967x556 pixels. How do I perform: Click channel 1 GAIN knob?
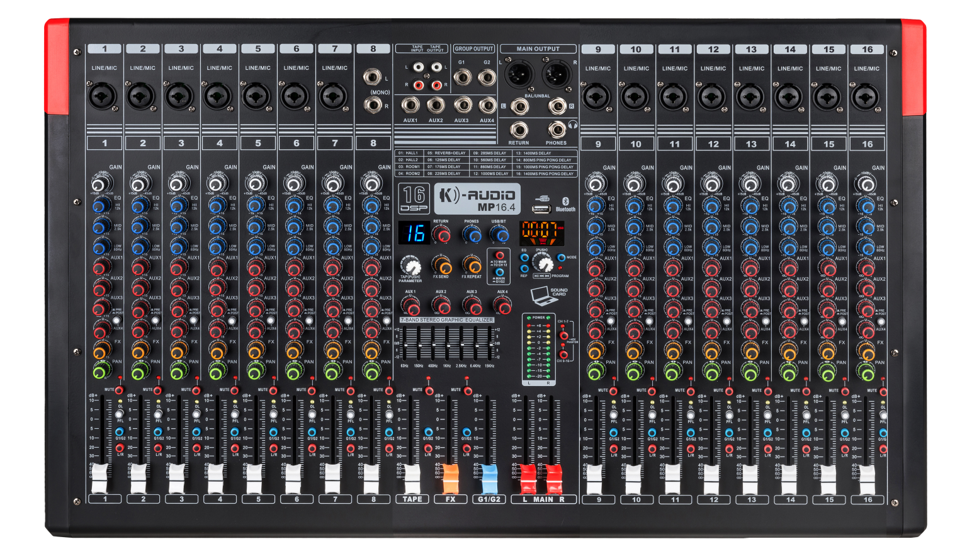(x=98, y=184)
